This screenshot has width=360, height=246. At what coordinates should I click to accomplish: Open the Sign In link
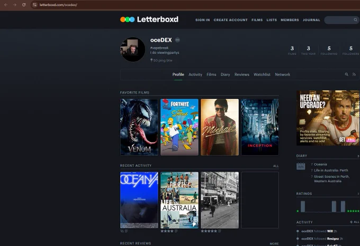[202, 20]
